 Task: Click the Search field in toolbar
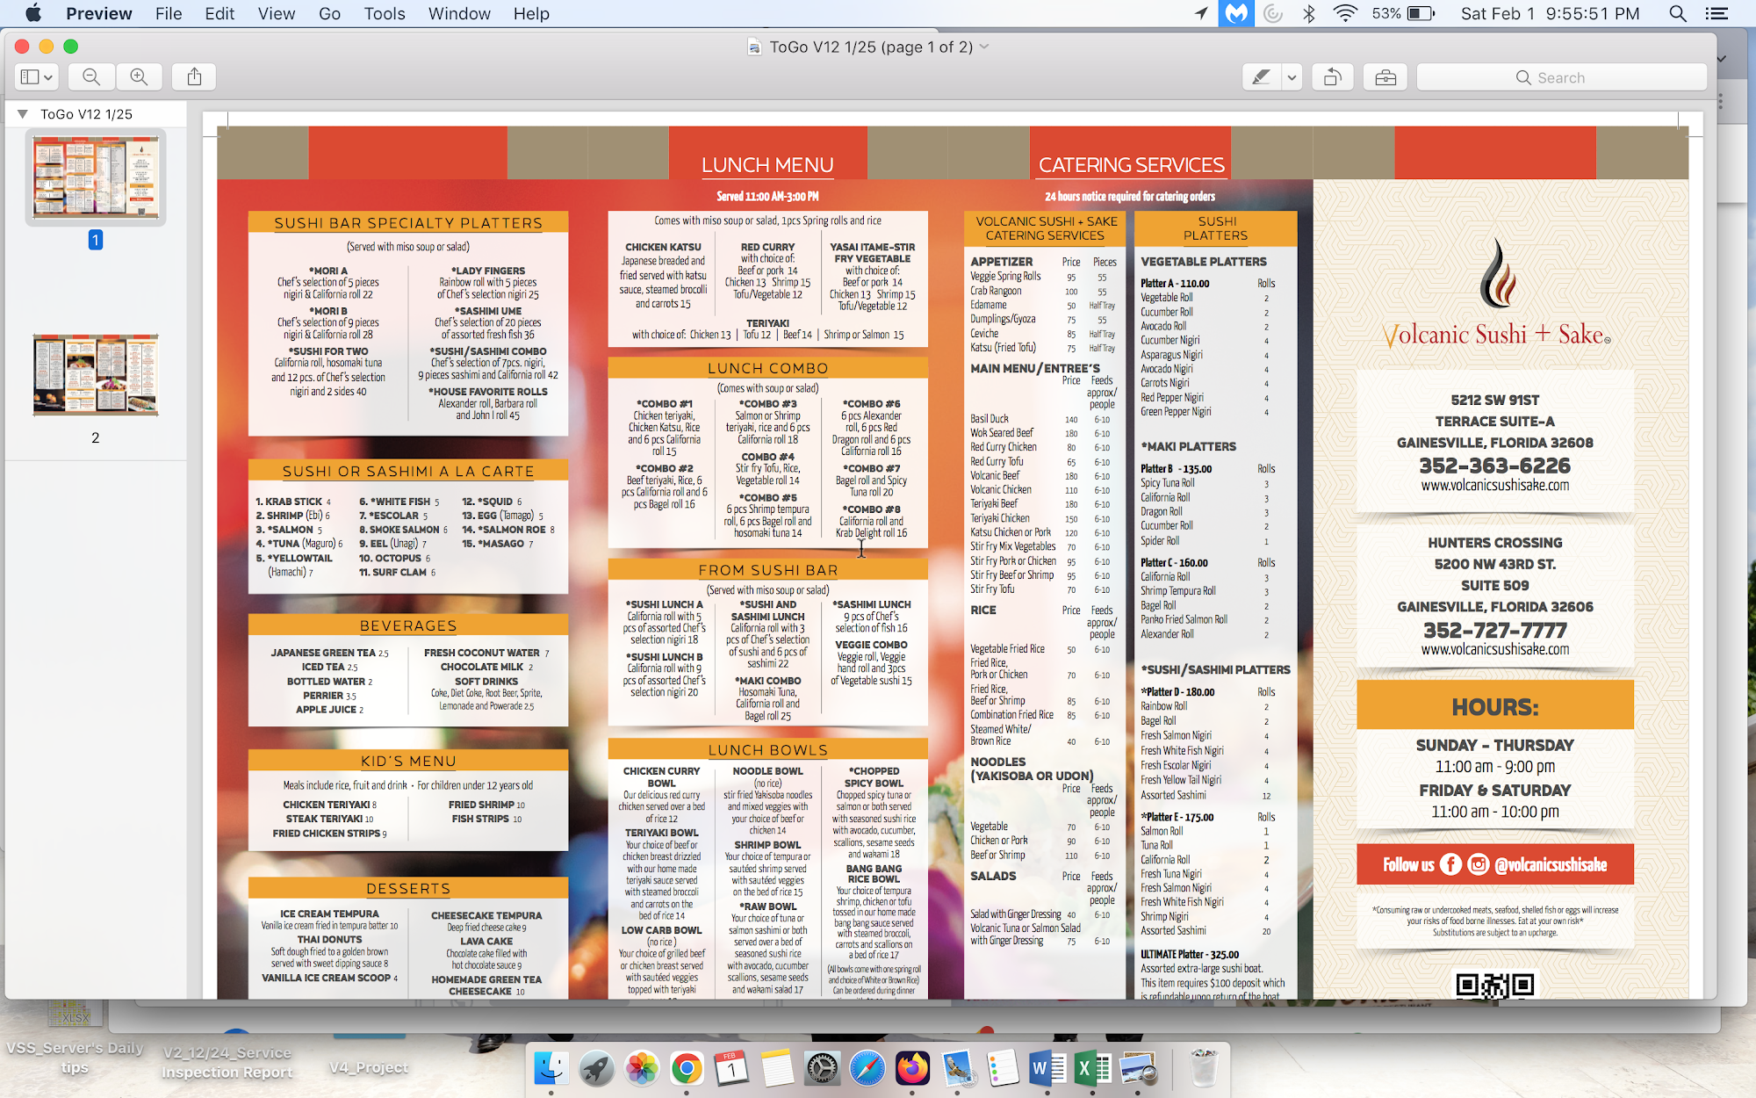point(1561,77)
